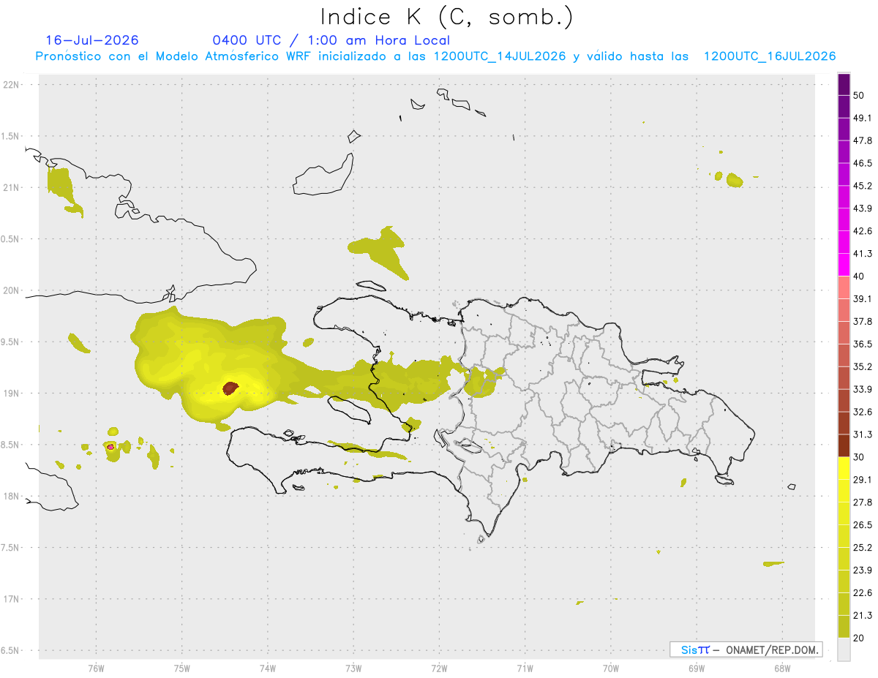Screen dimensions: 878x678
Task: Click the colorbar value '35.2'
Action: [863, 366]
